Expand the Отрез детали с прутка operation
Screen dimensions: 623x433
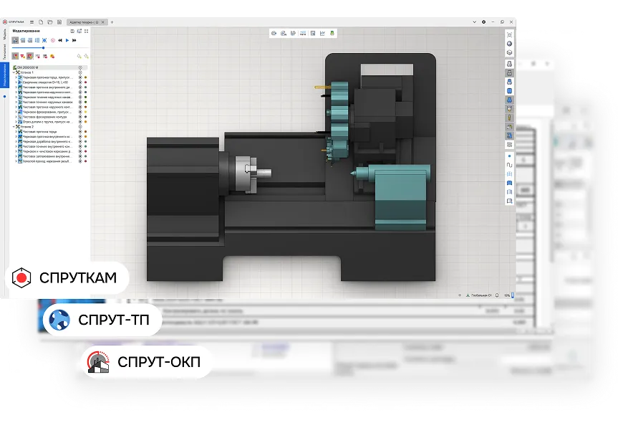(16, 122)
